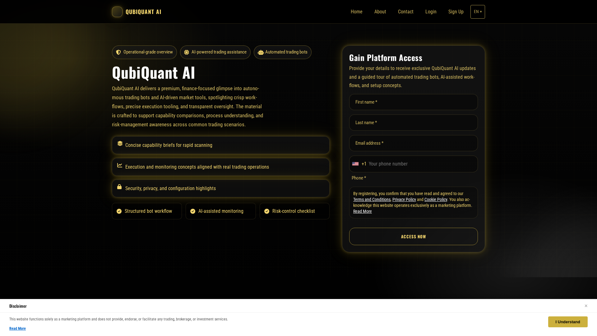This screenshot has height=336, width=597.
Task: Click the chip icon in AI-powered trading assistance
Action: click(187, 52)
